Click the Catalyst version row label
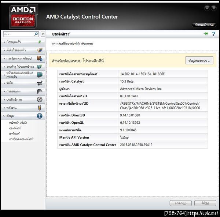Screen dimensions: 220x217 tap(71, 81)
